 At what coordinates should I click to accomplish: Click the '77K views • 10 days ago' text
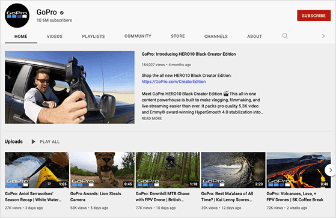pos(156,208)
